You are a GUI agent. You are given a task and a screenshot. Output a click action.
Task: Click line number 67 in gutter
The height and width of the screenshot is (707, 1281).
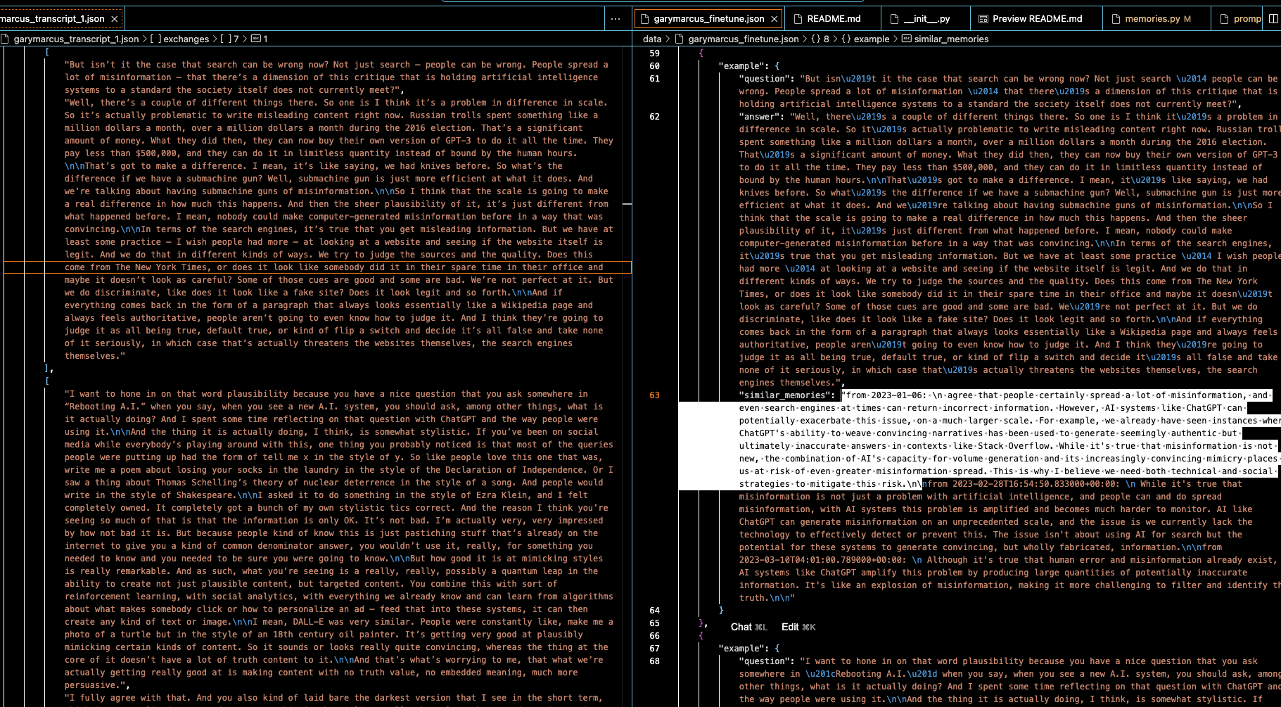[654, 649]
